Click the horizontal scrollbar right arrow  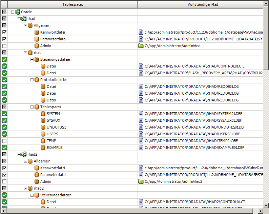[x=261, y=211]
